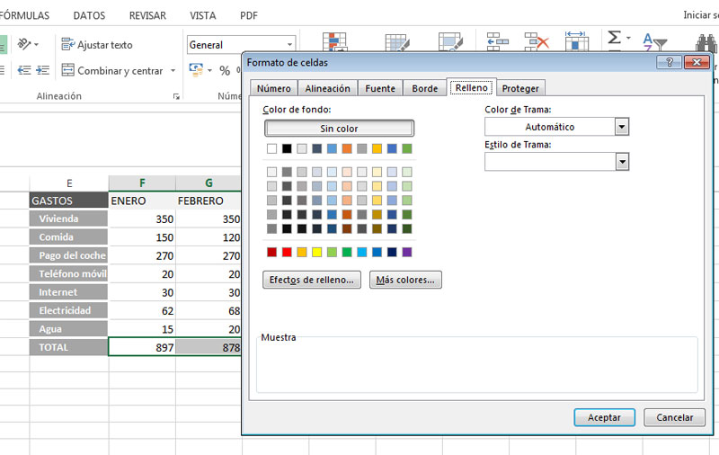
Task: Select the Electricidad cell
Action: pyautogui.click(x=69, y=310)
